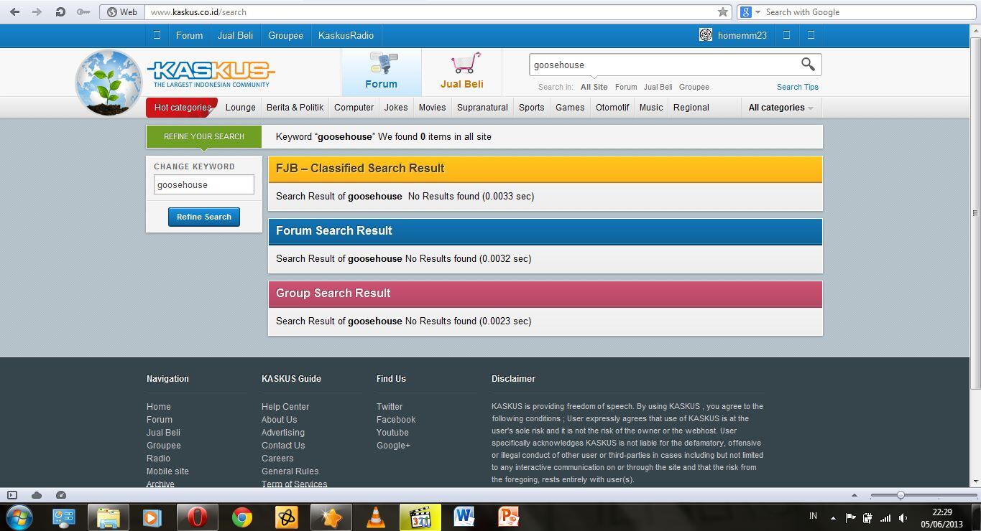Click the globe with plant Kaskus emblem

click(x=109, y=82)
